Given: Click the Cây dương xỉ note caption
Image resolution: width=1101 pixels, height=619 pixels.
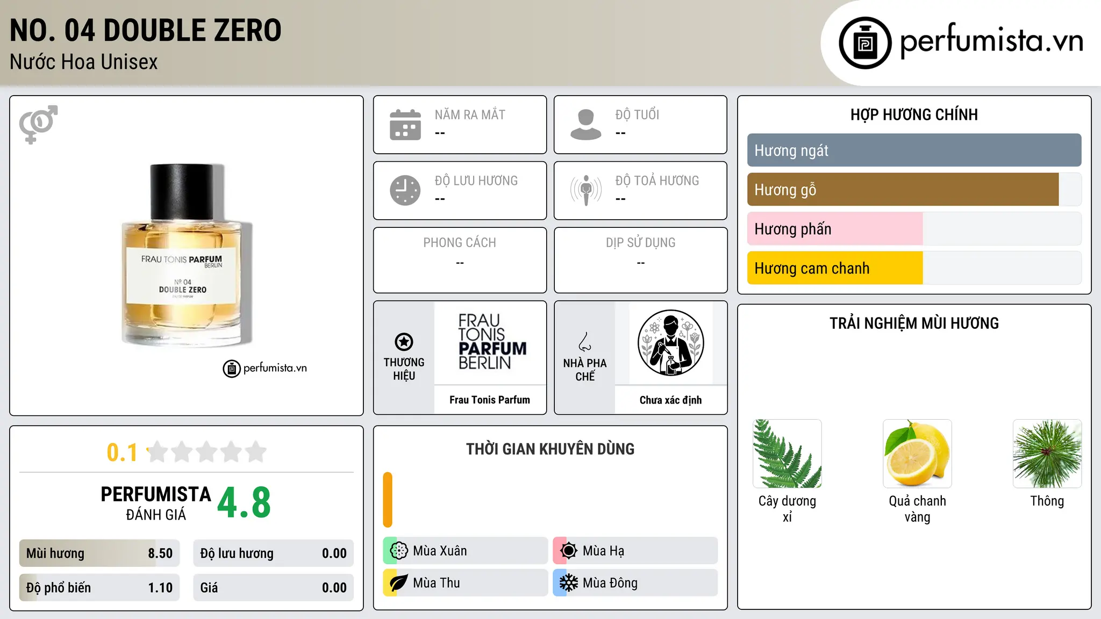Looking at the screenshot, I should click(x=787, y=509).
